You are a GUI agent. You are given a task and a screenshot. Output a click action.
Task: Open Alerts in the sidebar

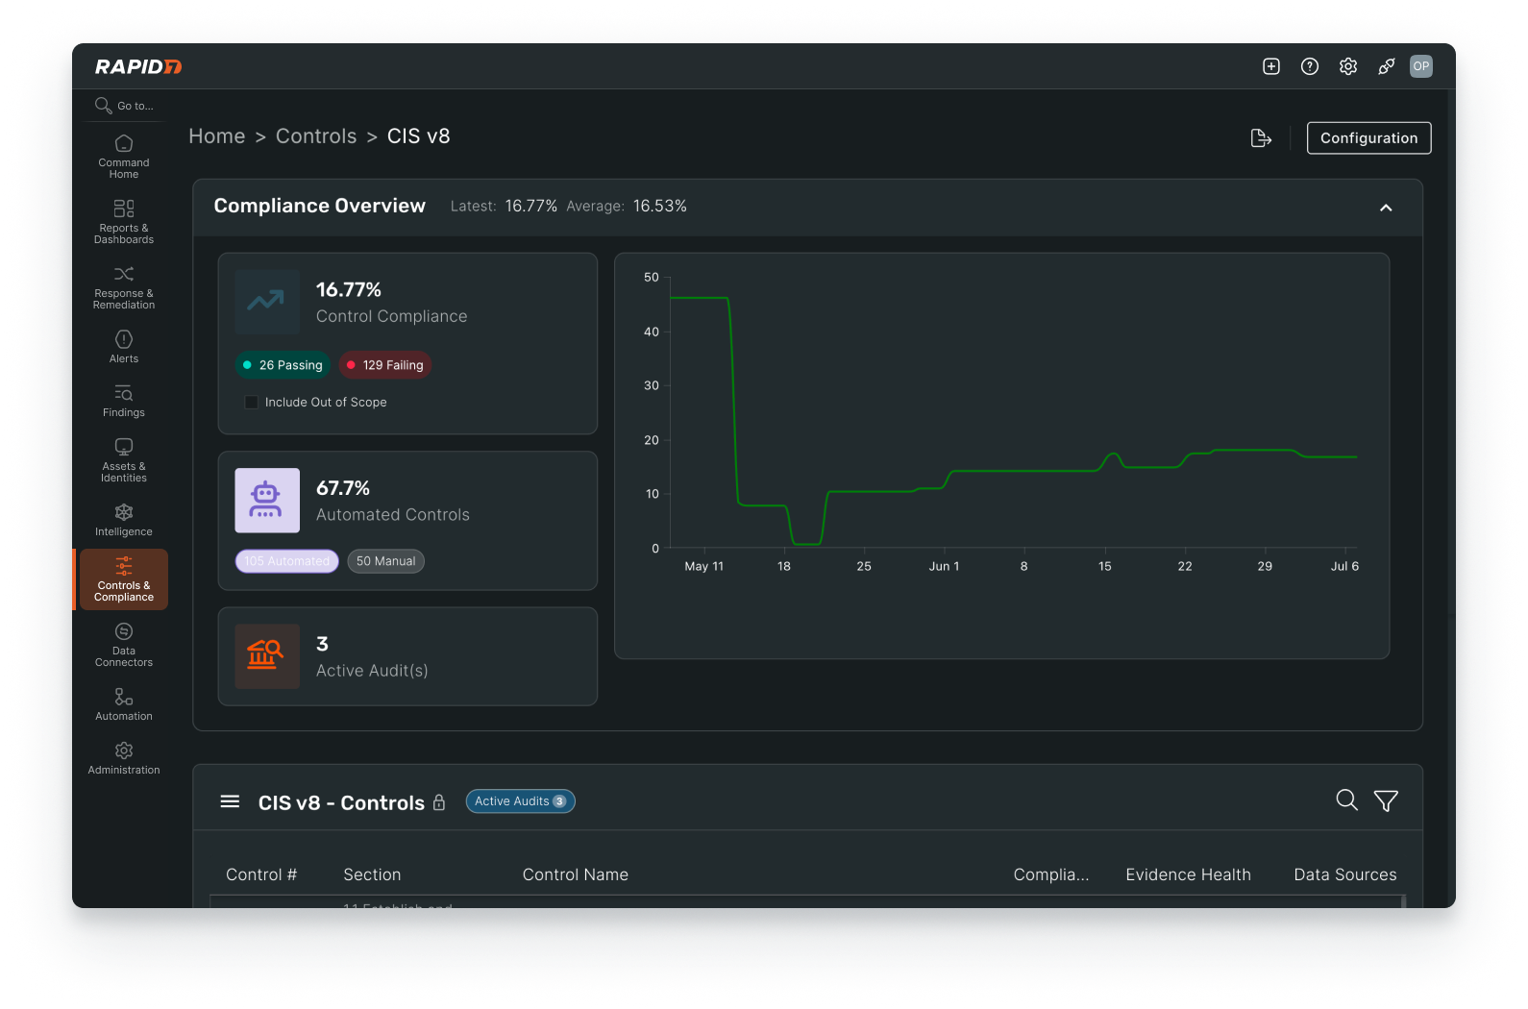coord(124,347)
